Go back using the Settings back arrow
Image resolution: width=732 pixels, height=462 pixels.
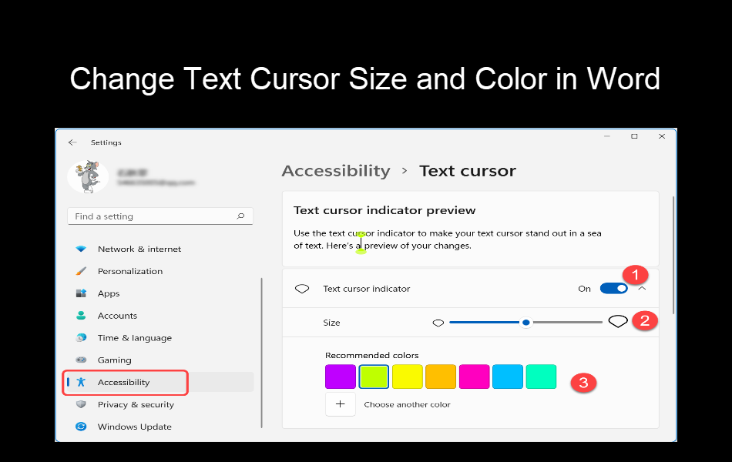click(72, 142)
